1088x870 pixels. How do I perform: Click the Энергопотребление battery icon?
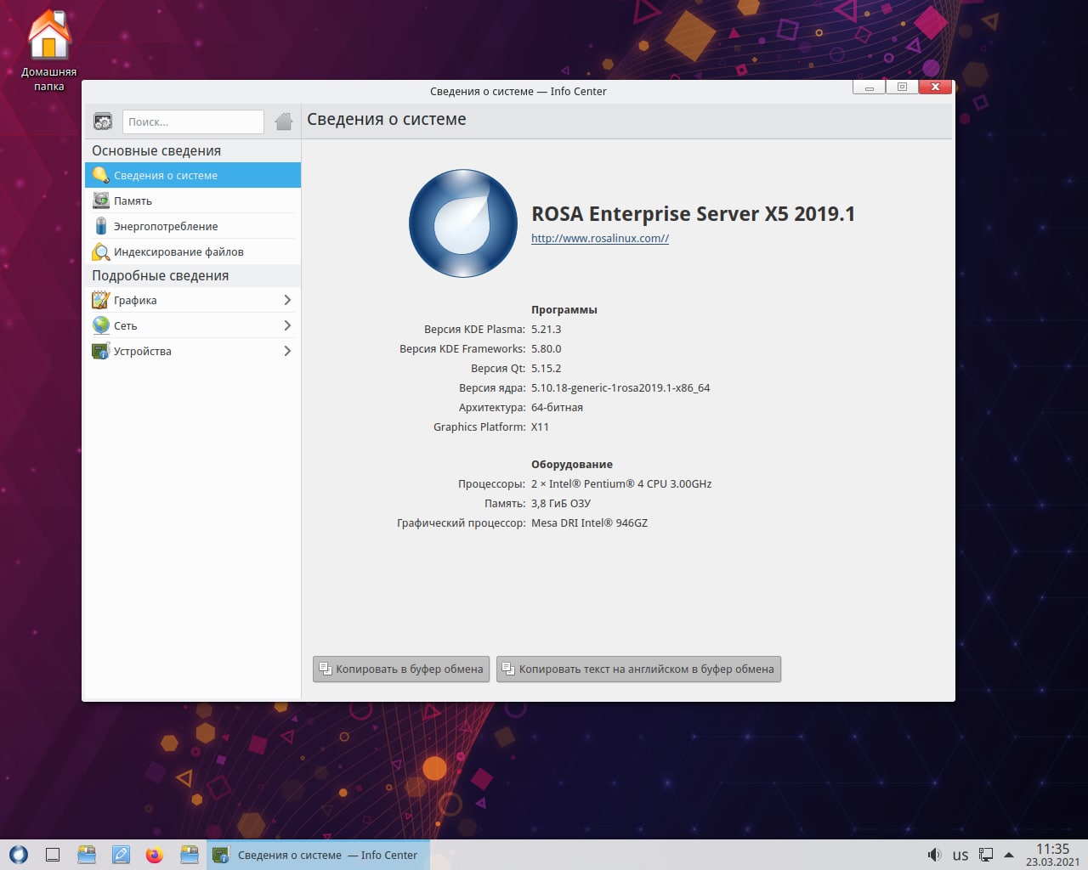click(101, 226)
